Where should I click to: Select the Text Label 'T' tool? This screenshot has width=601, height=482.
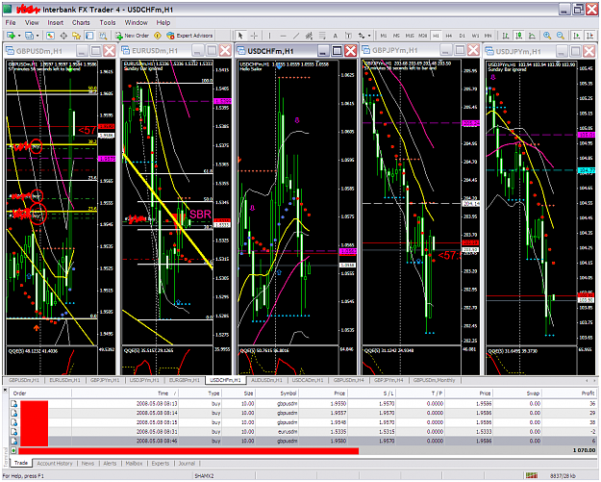(x=348, y=36)
